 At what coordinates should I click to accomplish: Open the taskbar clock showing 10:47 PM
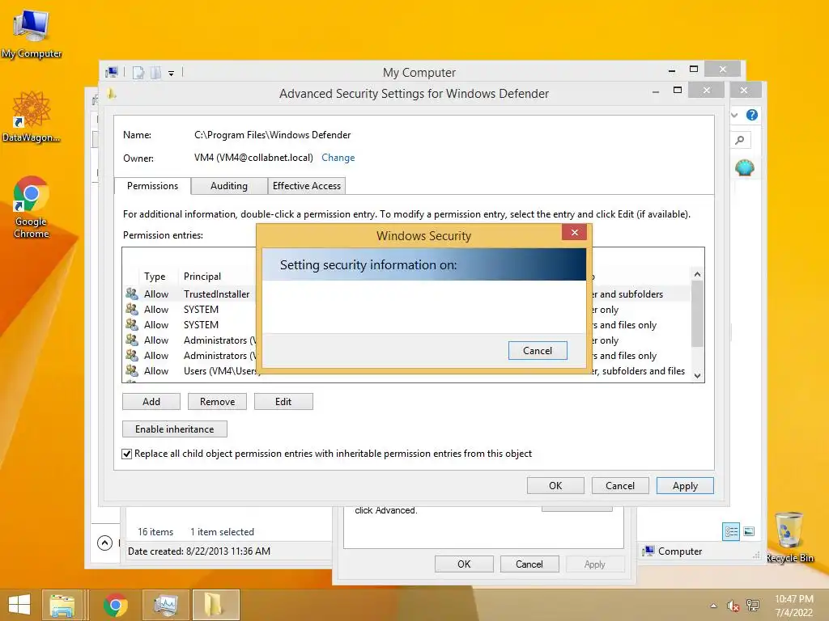click(793, 605)
